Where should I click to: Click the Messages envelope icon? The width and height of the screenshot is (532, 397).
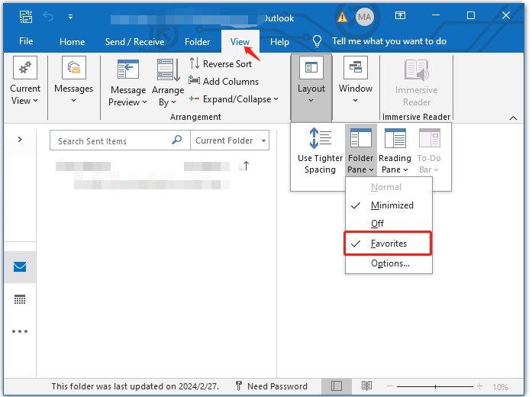pyautogui.click(x=74, y=67)
